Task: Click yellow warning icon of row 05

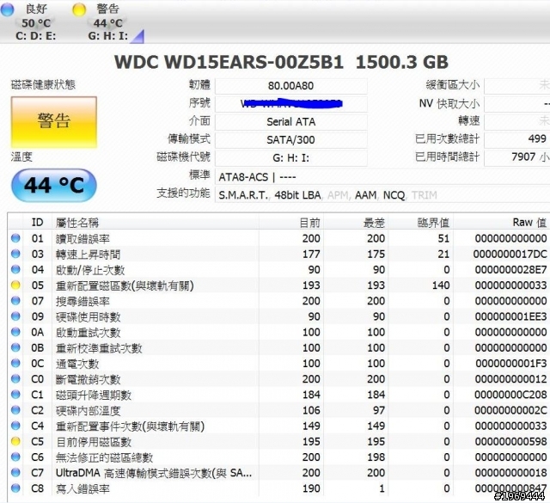Action: [x=15, y=285]
